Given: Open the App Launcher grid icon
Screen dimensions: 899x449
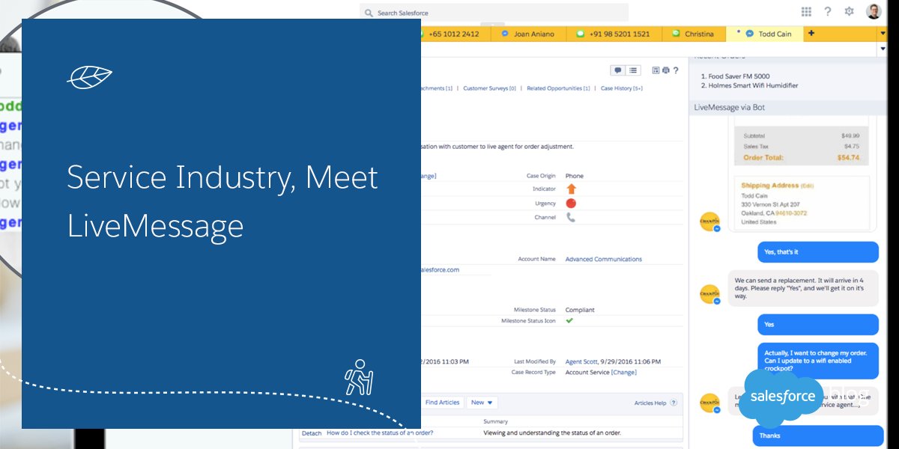Looking at the screenshot, I should (806, 11).
